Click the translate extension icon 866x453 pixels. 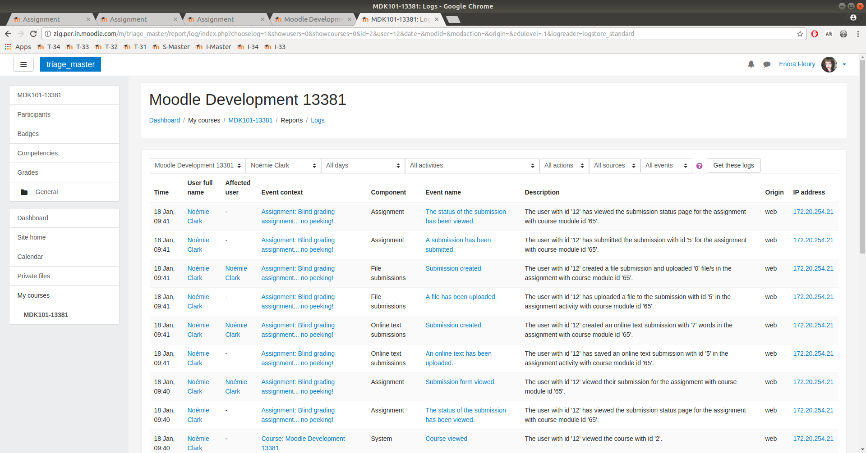pyautogui.click(x=829, y=34)
